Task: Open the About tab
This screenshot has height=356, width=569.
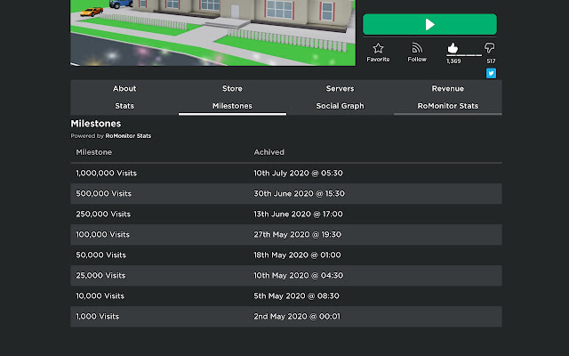Action: coord(124,89)
